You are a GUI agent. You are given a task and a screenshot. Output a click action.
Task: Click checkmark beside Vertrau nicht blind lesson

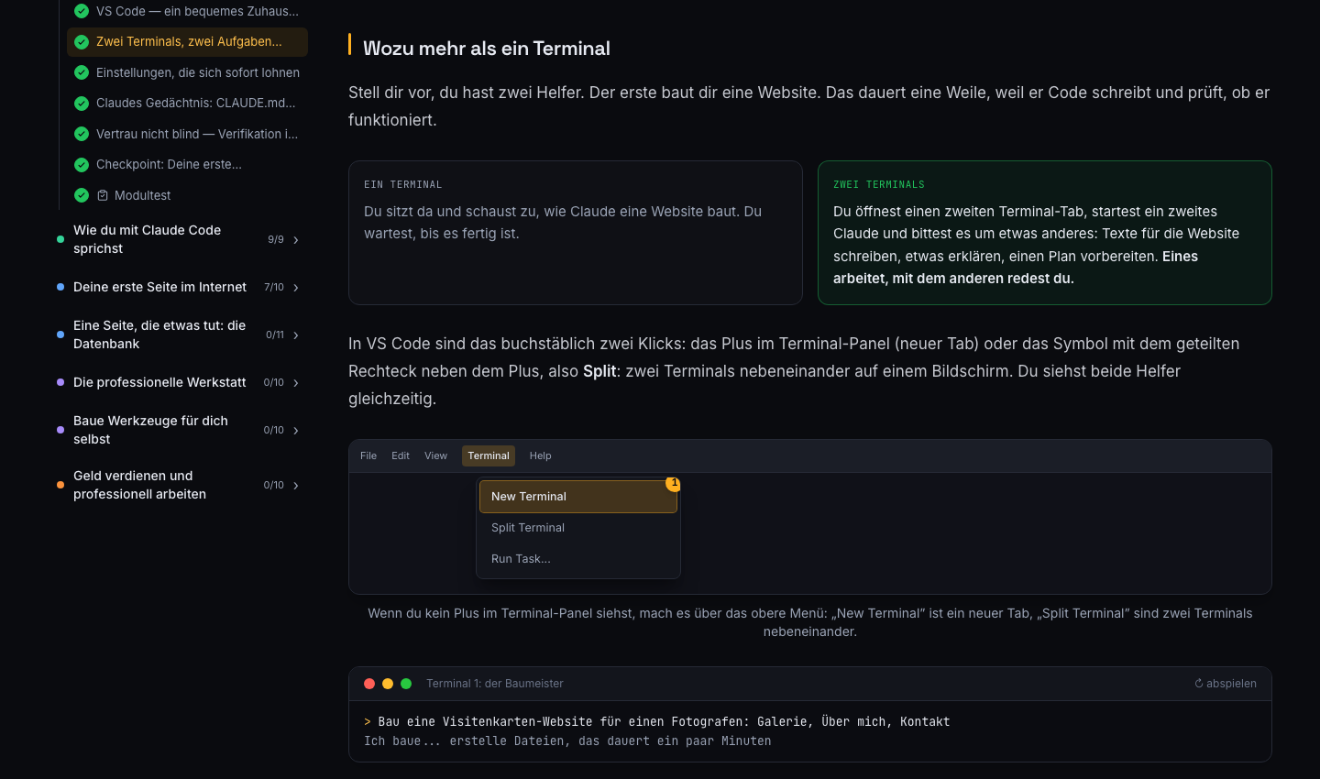82,134
